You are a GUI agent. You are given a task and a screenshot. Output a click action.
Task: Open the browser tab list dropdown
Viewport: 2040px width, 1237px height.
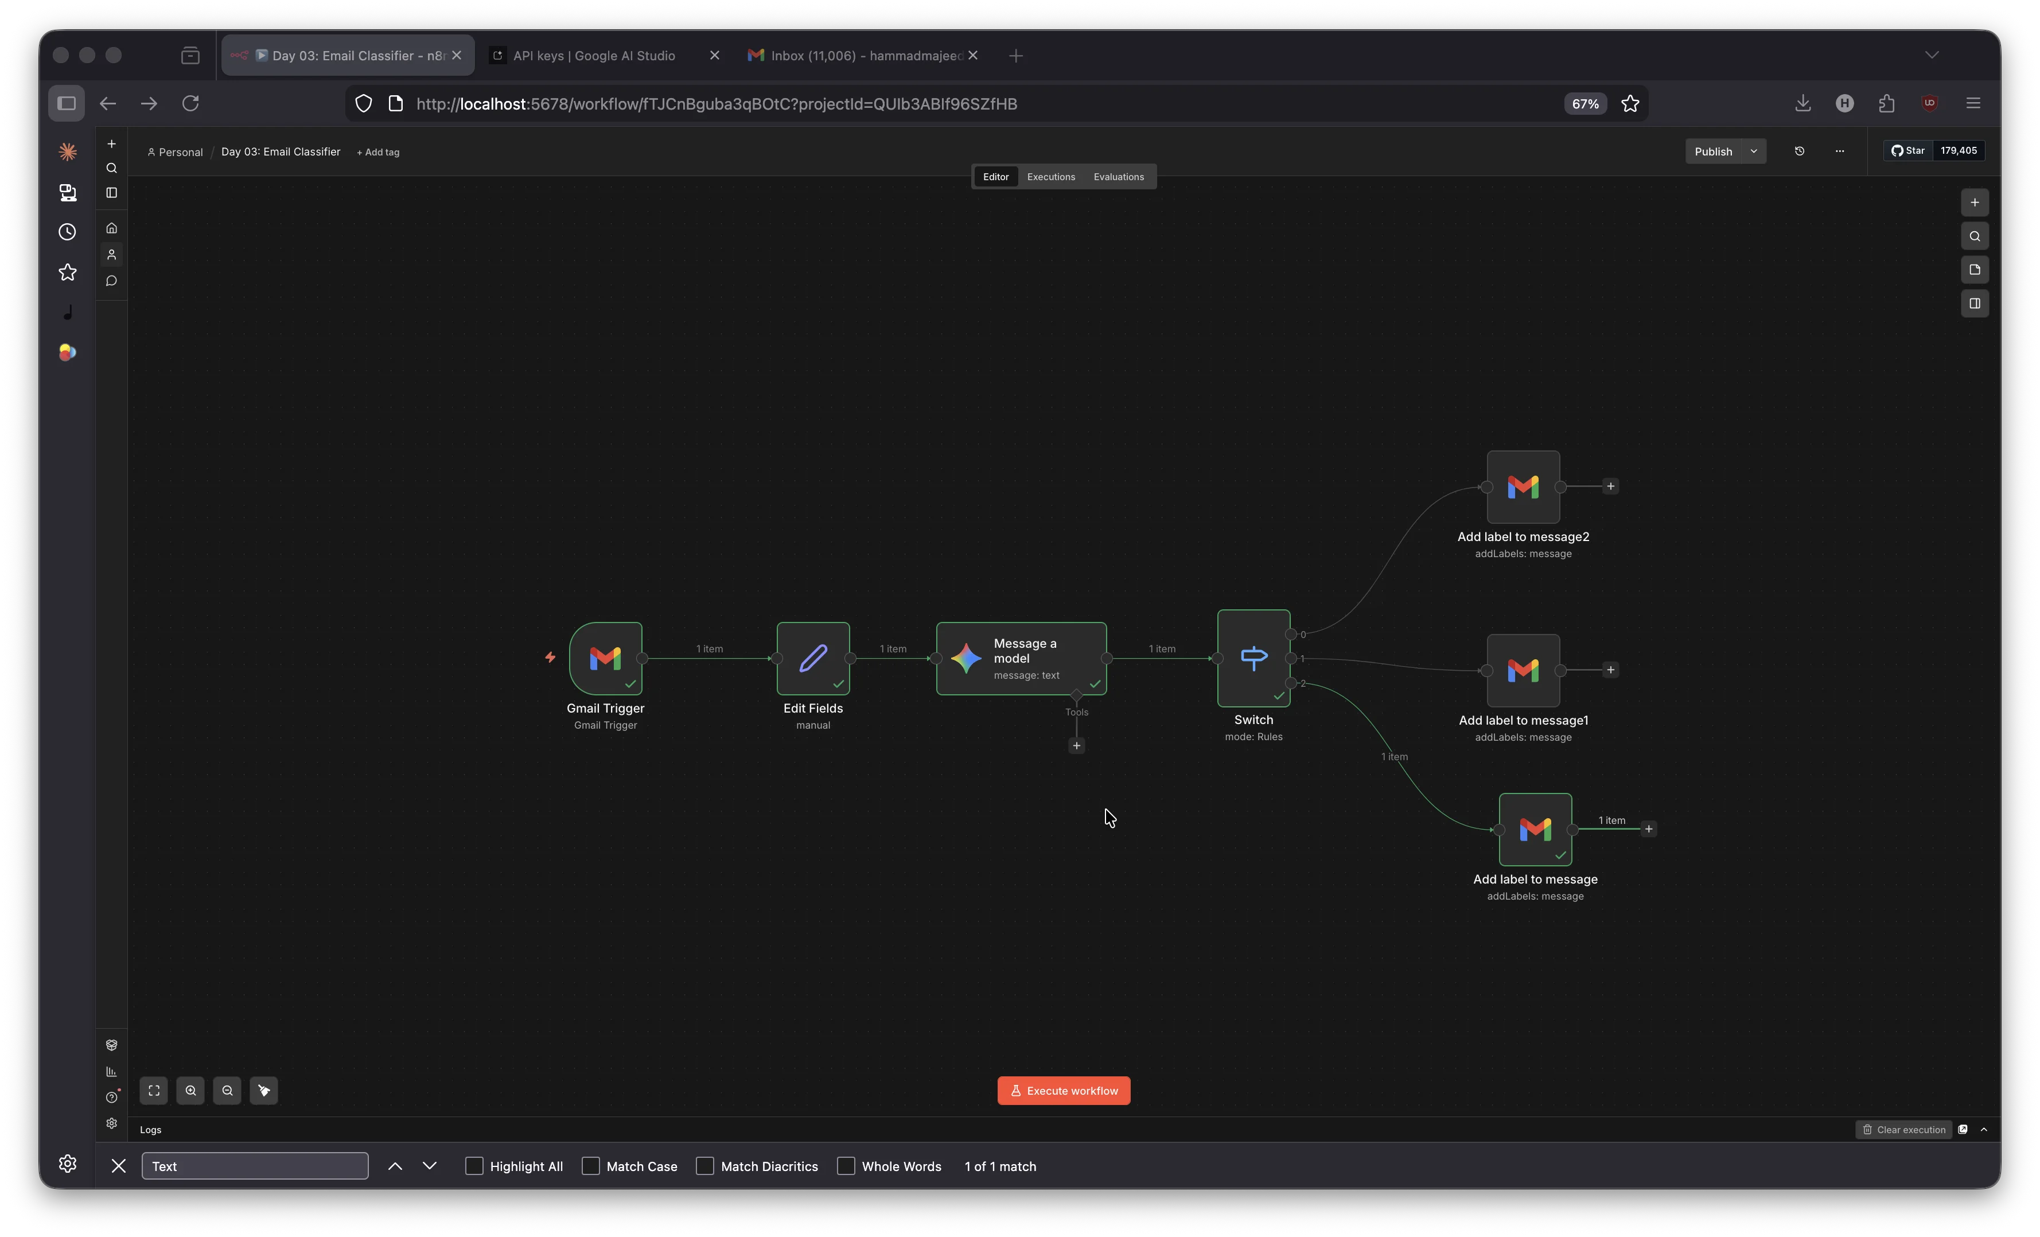pyautogui.click(x=1932, y=55)
